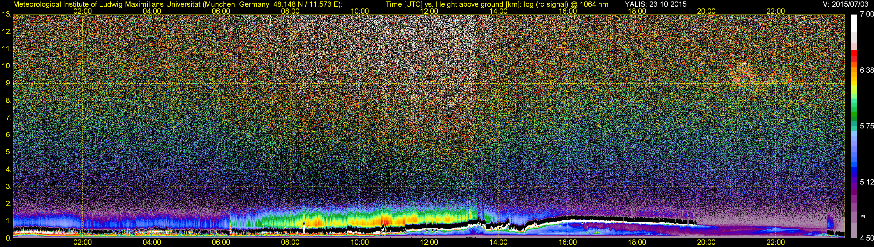Click the 5.12 colorbar scale value
Viewport: 874px width, 247px height.
[866, 182]
